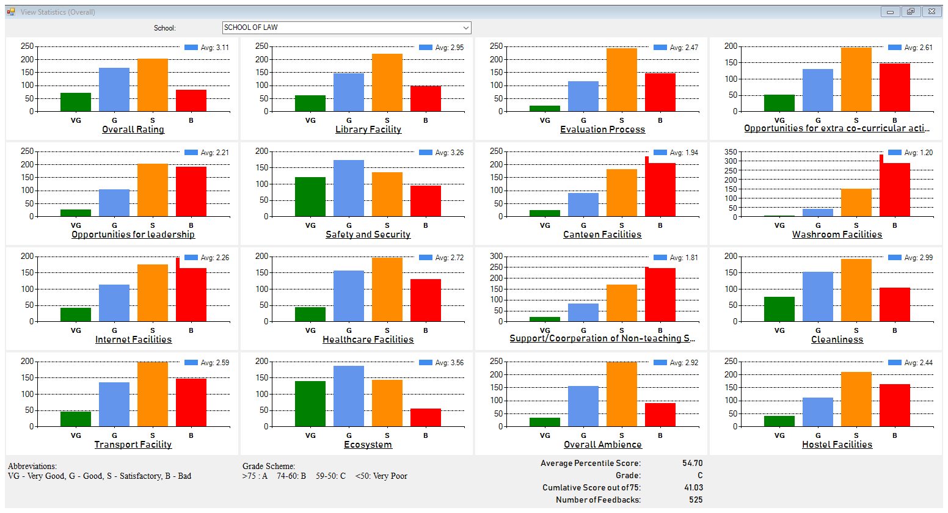Click the orange S bar in Evaluation Process
Image resolution: width=948 pixels, height=513 pixels.
pos(622,80)
